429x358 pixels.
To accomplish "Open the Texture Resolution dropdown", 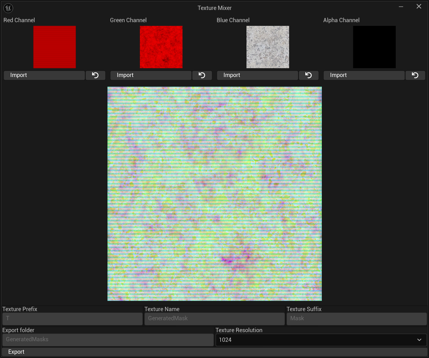I will [321, 340].
